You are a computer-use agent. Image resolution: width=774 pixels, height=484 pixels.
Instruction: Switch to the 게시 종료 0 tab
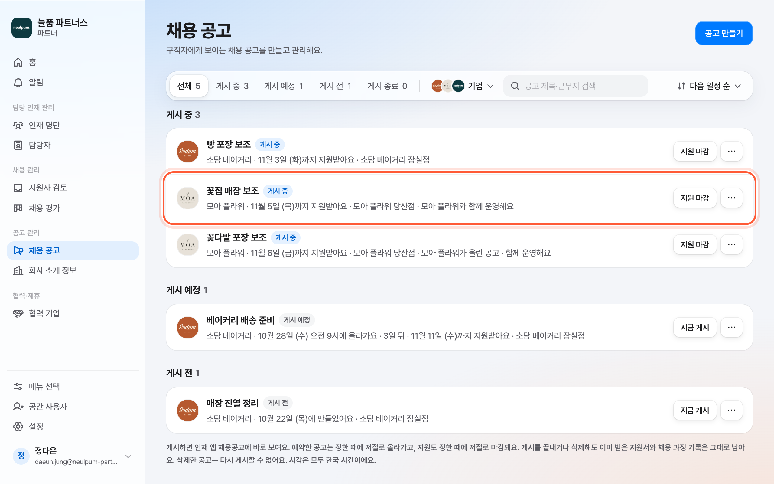(387, 86)
